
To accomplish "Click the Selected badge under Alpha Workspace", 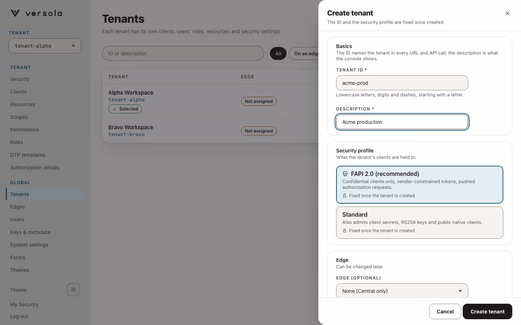I will coord(125,109).
